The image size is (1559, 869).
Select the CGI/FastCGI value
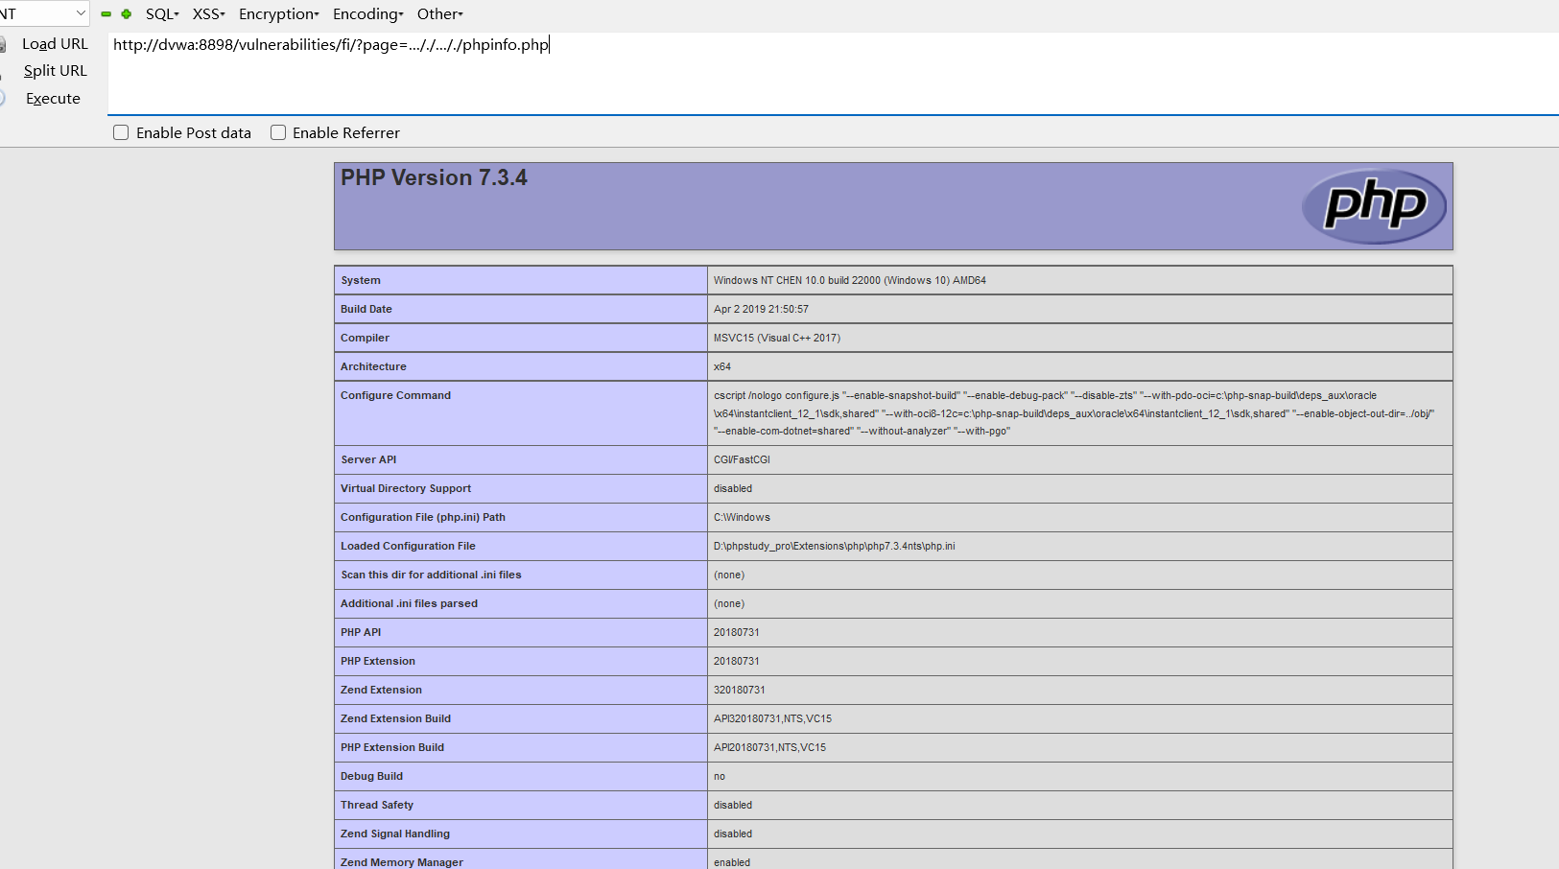click(x=742, y=459)
